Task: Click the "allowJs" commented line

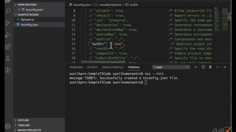Action: click(x=107, y=11)
